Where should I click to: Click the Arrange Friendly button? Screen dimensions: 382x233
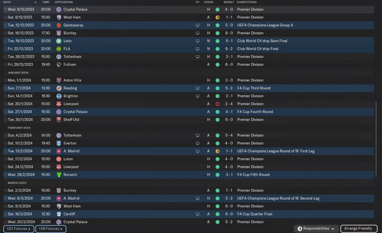[x=358, y=229]
